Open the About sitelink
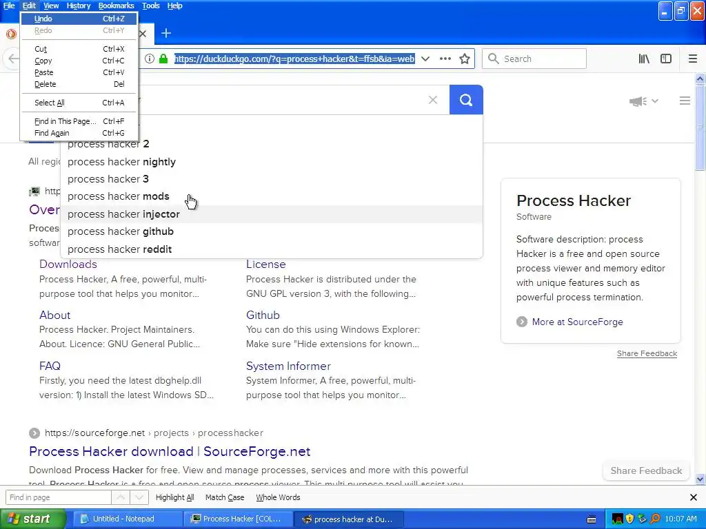Image resolution: width=706 pixels, height=529 pixels. point(54,315)
